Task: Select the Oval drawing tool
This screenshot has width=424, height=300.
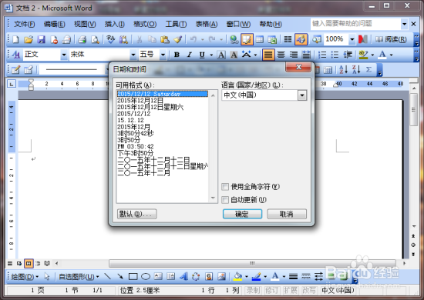Action: tap(146, 276)
